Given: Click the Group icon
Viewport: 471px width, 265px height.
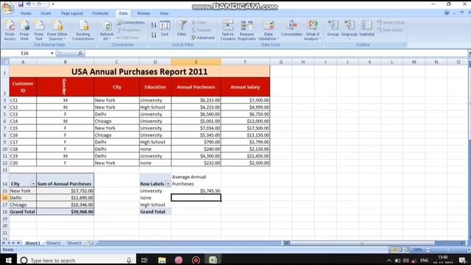Looking at the screenshot, I should (x=333, y=29).
